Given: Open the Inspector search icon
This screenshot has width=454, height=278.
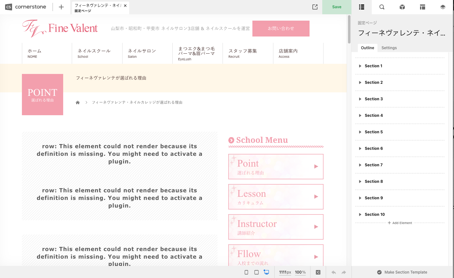Looking at the screenshot, I should click(382, 7).
